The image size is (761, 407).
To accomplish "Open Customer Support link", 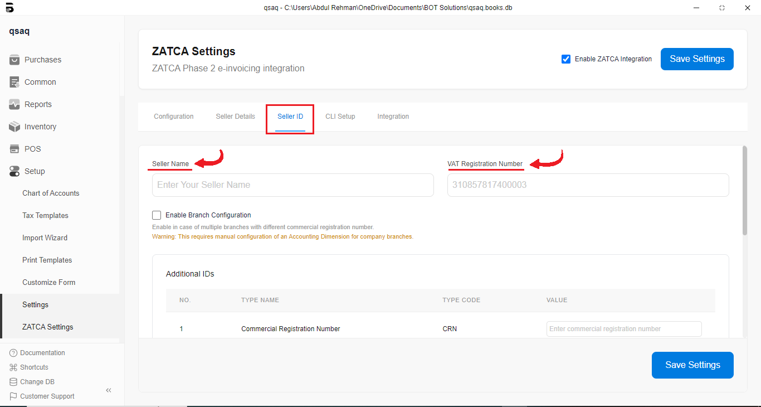I will tap(47, 396).
